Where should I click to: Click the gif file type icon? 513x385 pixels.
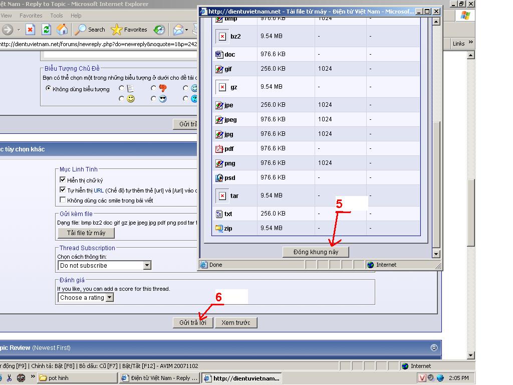pyautogui.click(x=219, y=69)
